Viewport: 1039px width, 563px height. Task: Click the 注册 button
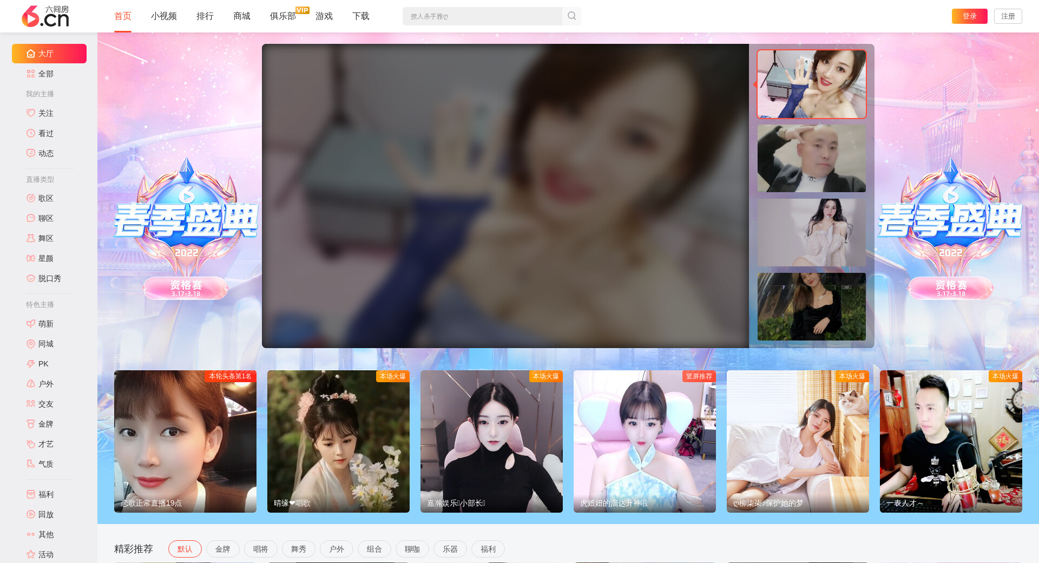1008,16
